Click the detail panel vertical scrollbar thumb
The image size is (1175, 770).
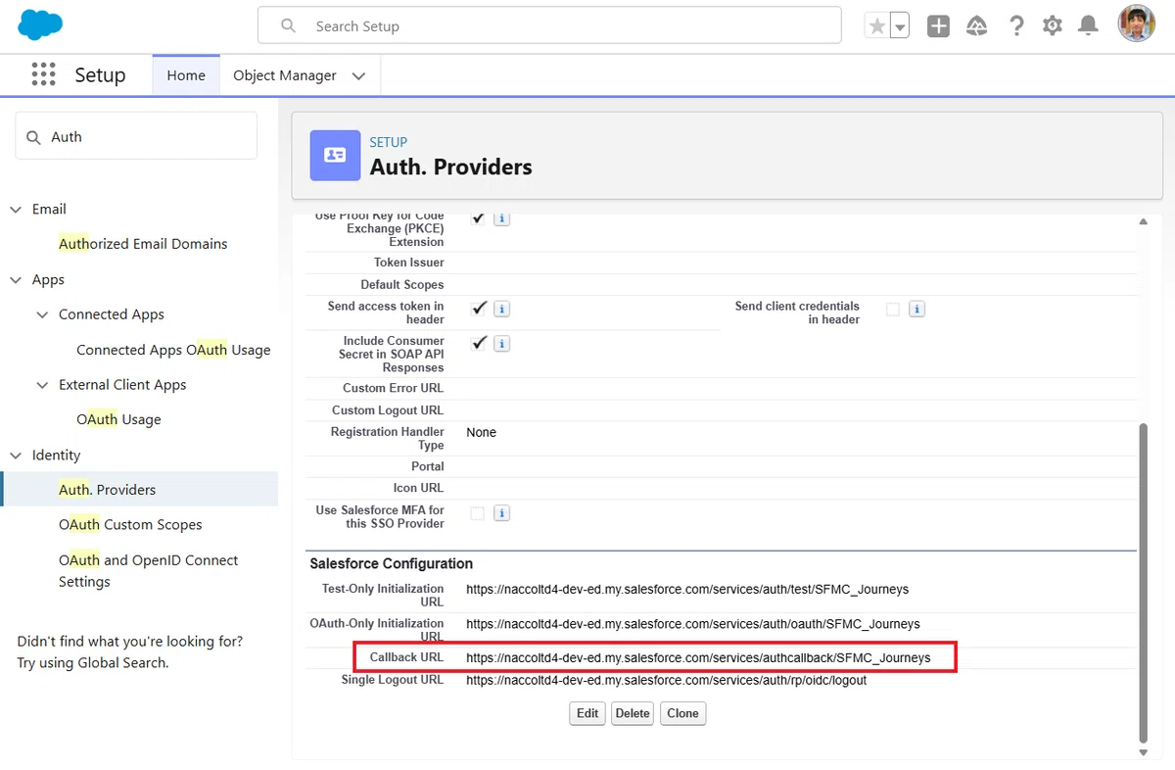(x=1142, y=582)
